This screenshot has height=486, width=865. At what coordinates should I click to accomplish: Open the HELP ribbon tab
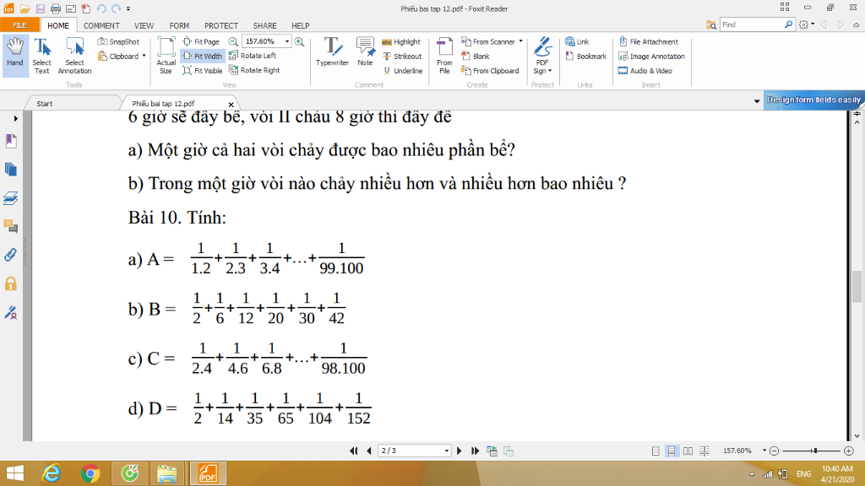[x=301, y=25]
